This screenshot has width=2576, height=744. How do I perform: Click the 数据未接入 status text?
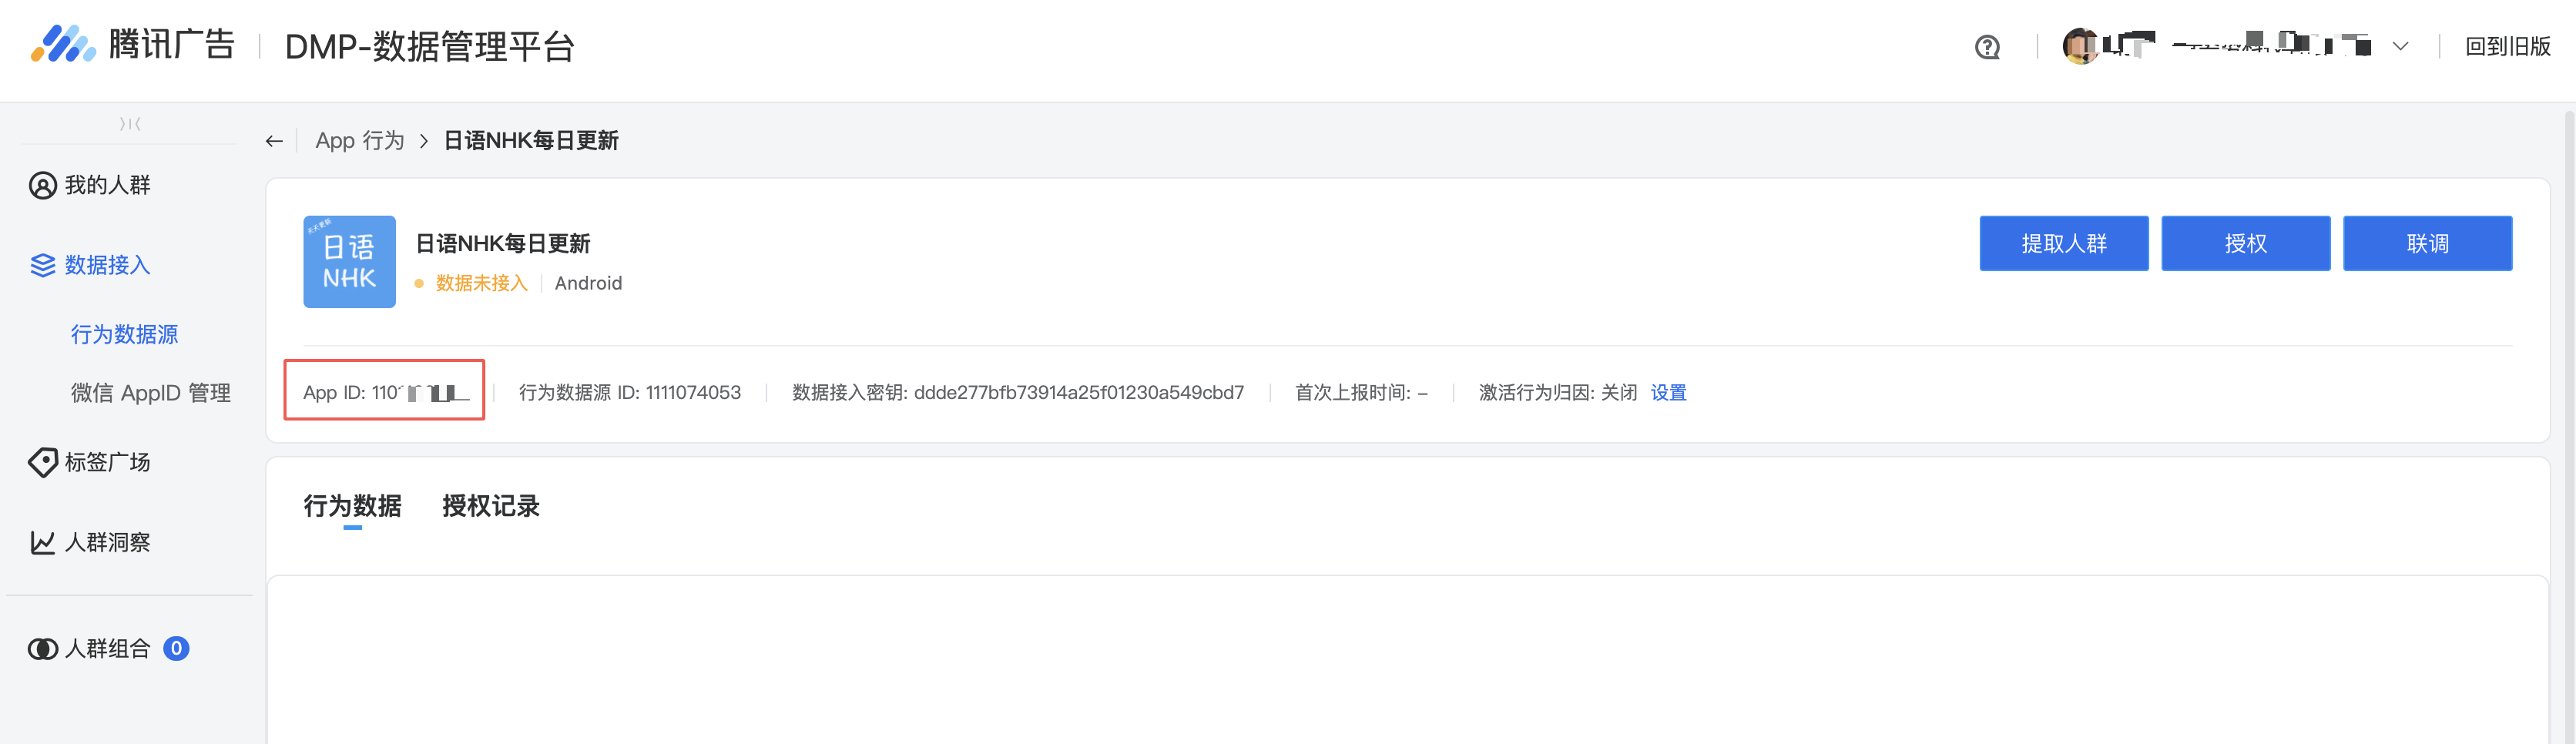[x=481, y=283]
